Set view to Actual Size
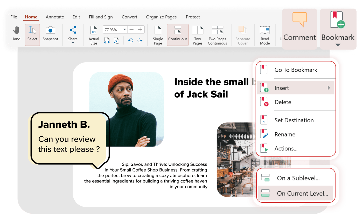The height and width of the screenshot is (224, 363). [x=94, y=35]
